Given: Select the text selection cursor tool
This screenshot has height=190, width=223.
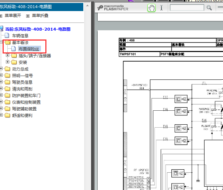Looking at the screenshot, I should click(x=161, y=8).
